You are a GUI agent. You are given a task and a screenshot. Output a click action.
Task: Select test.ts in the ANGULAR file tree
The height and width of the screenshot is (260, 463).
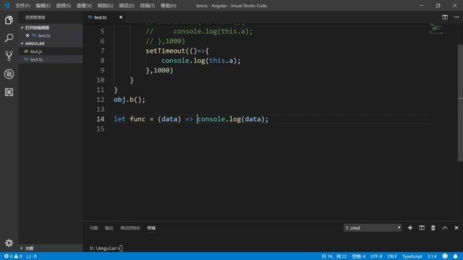click(36, 59)
